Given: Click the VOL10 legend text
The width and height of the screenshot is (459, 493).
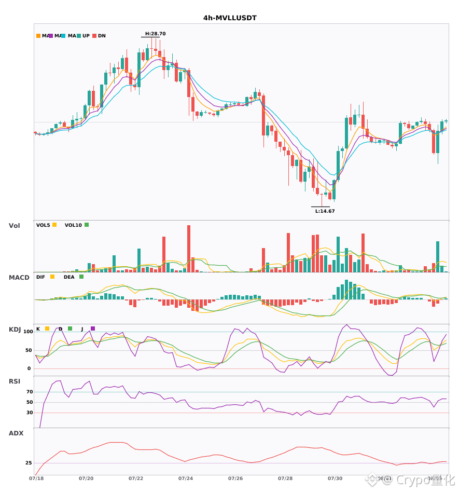Looking at the screenshot, I should click(73, 225).
